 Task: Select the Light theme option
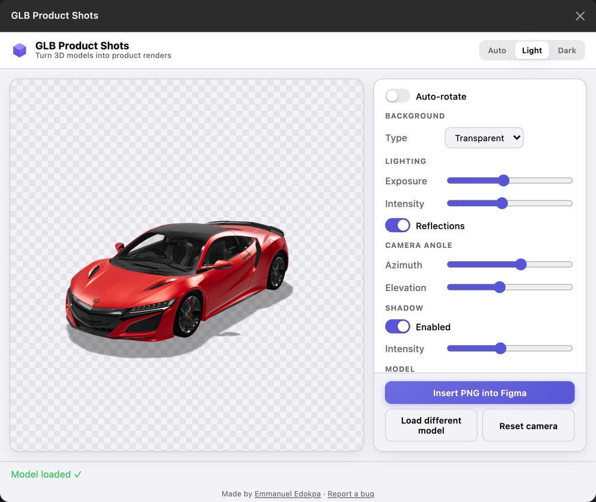point(532,50)
